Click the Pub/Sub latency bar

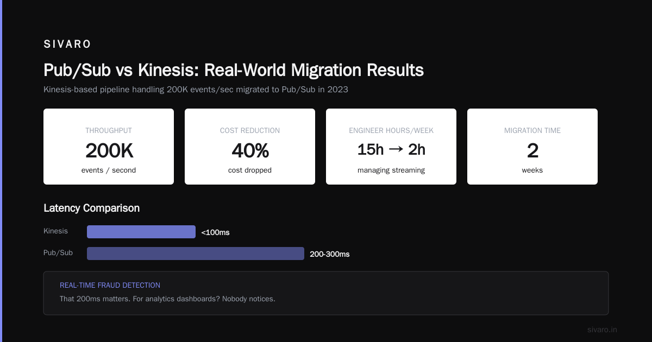tap(196, 254)
